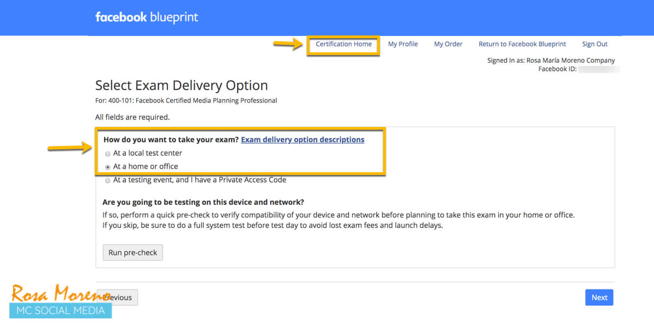
Task: Click the MC Social Media banner
Action: click(x=60, y=311)
